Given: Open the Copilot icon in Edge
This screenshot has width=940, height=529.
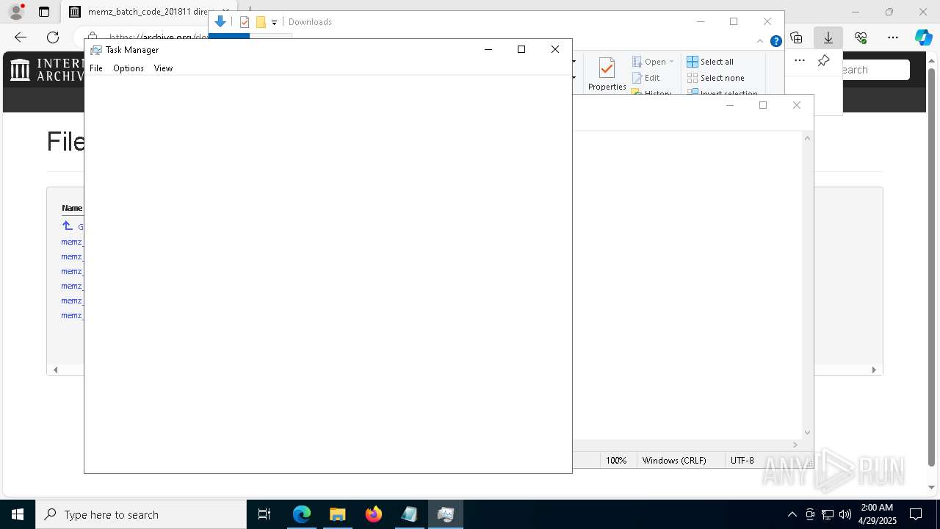Looking at the screenshot, I should pos(923,37).
